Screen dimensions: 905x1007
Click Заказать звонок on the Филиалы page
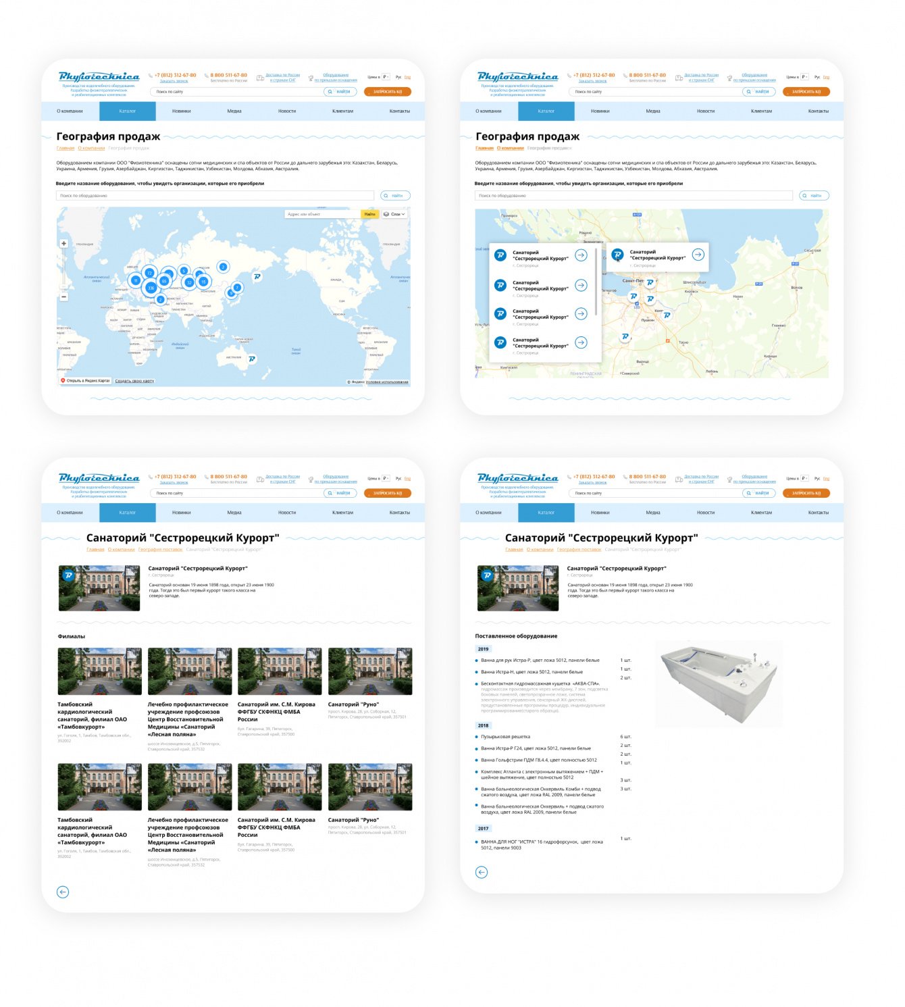coord(174,482)
